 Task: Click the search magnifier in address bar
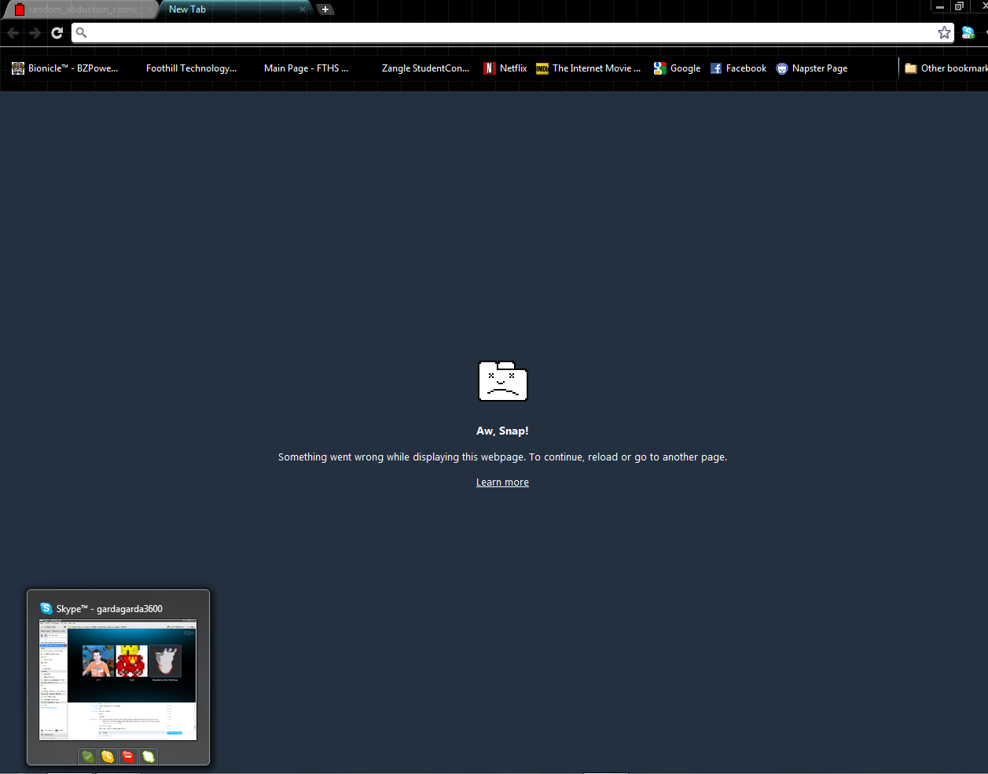point(81,32)
